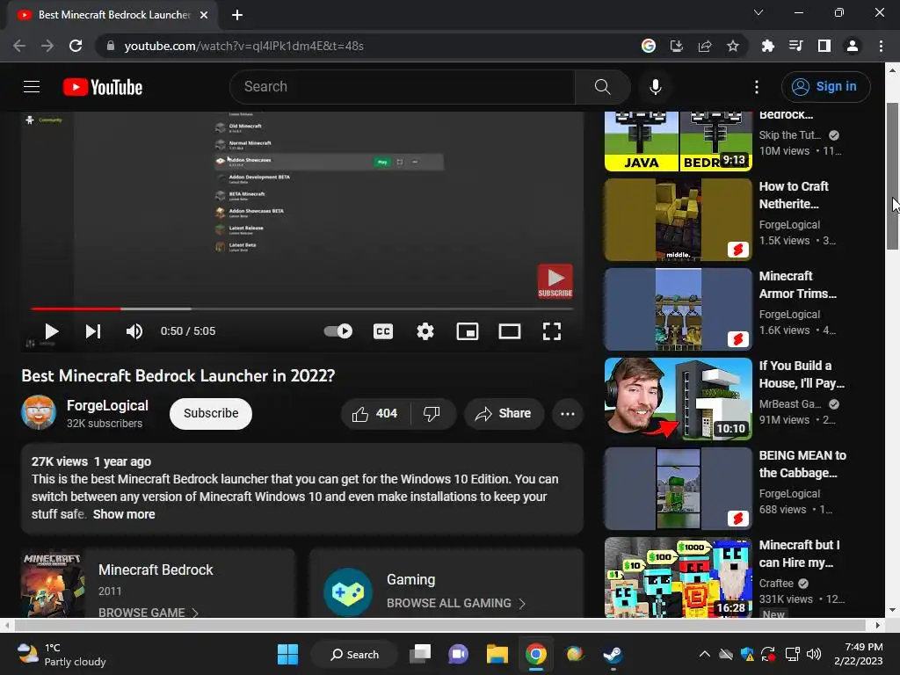This screenshot has width=900, height=675.
Task: Open Chrome media control icon
Action: (795, 46)
